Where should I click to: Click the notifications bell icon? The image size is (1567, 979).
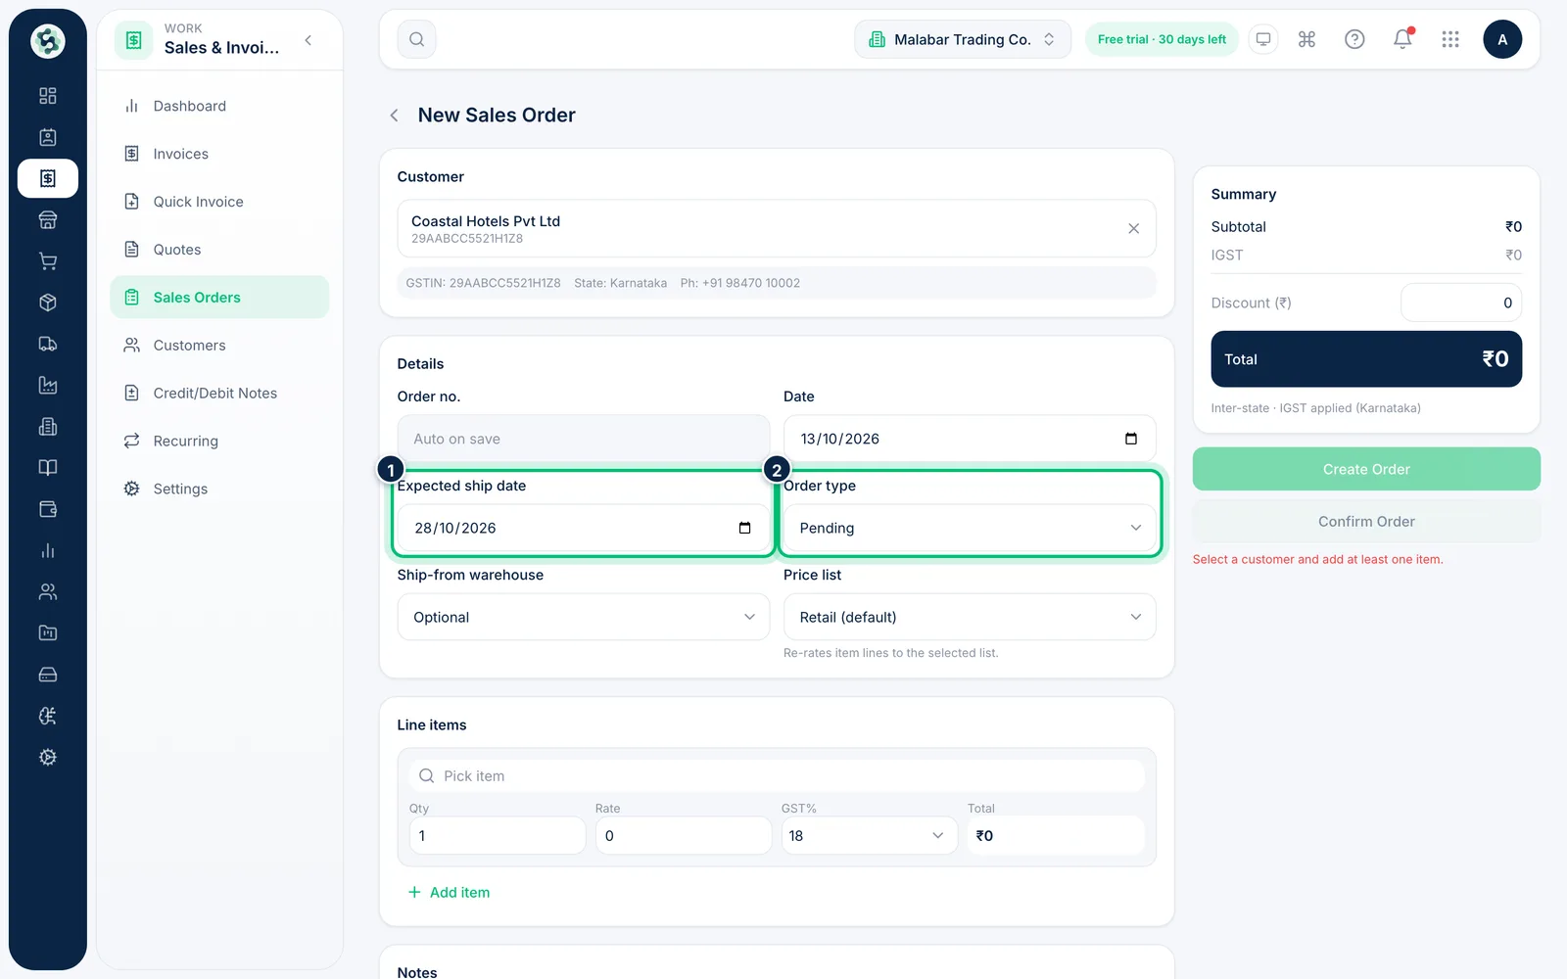(x=1402, y=39)
